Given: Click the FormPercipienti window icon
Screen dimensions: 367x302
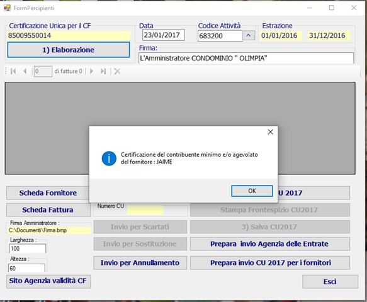Looking at the screenshot, I should 7,8.
